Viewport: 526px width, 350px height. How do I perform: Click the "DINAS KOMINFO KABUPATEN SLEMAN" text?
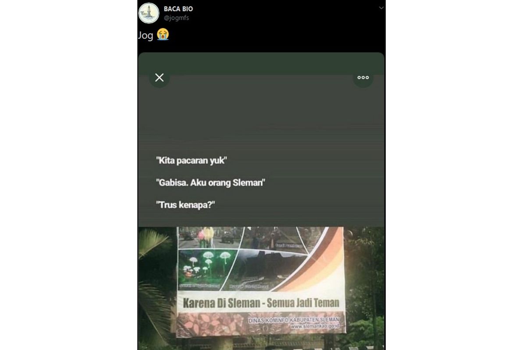294,321
